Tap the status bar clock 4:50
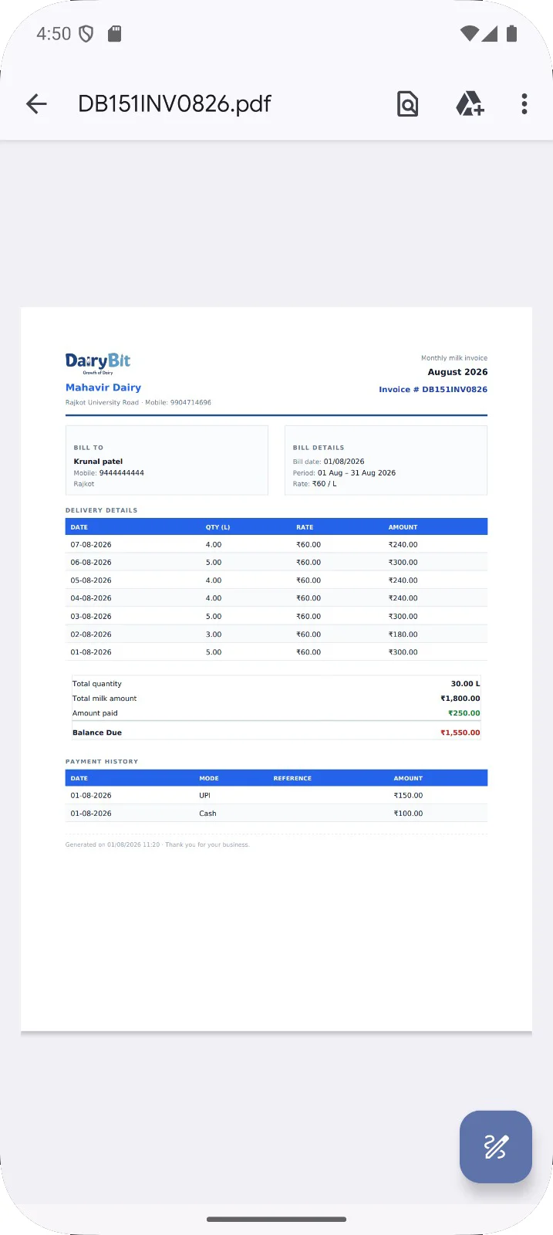 (x=53, y=34)
